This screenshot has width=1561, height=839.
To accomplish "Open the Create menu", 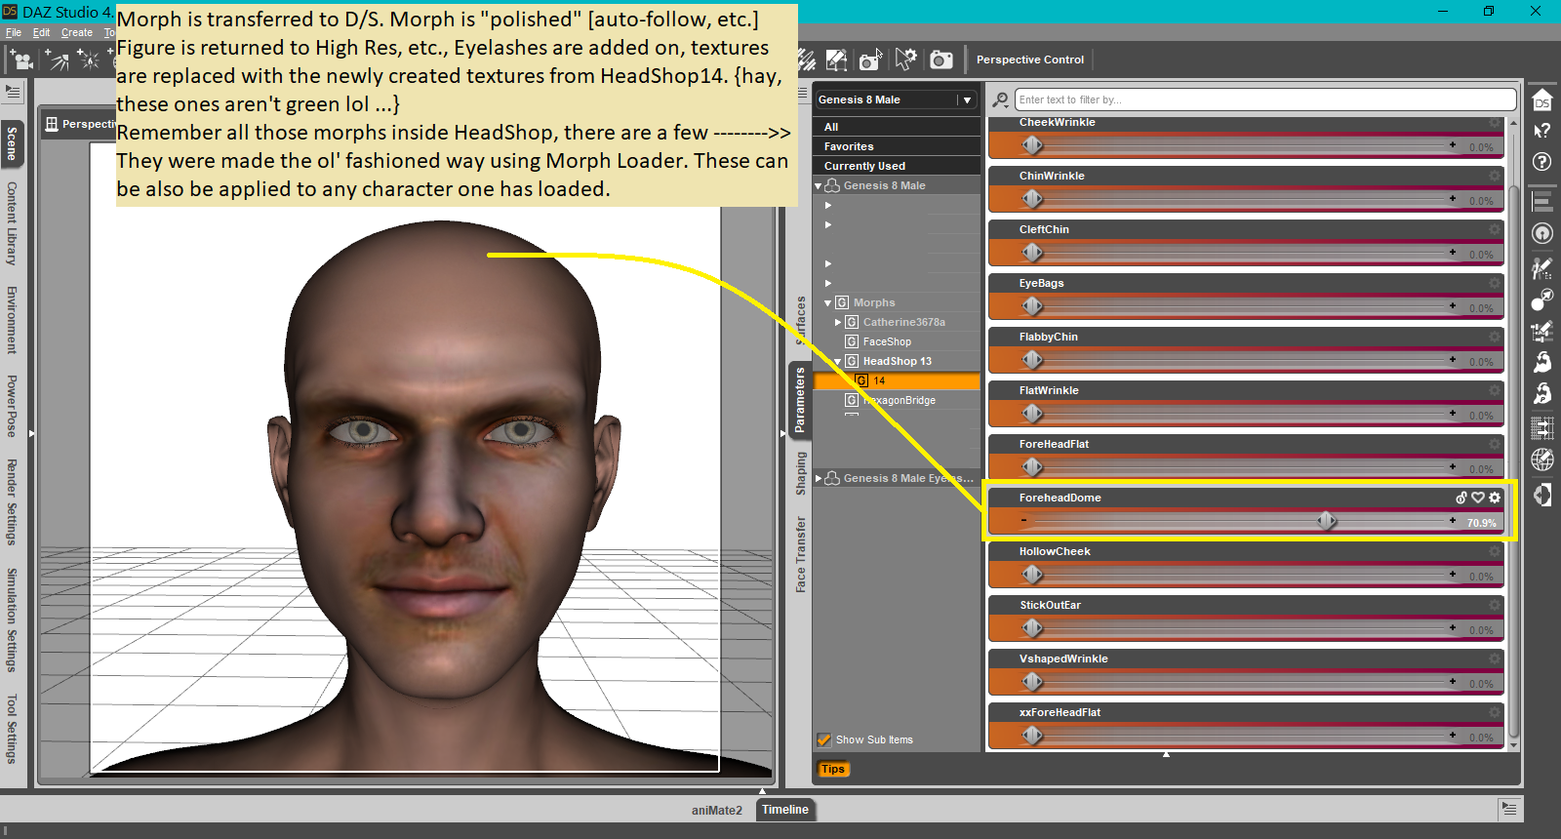I will 77,32.
